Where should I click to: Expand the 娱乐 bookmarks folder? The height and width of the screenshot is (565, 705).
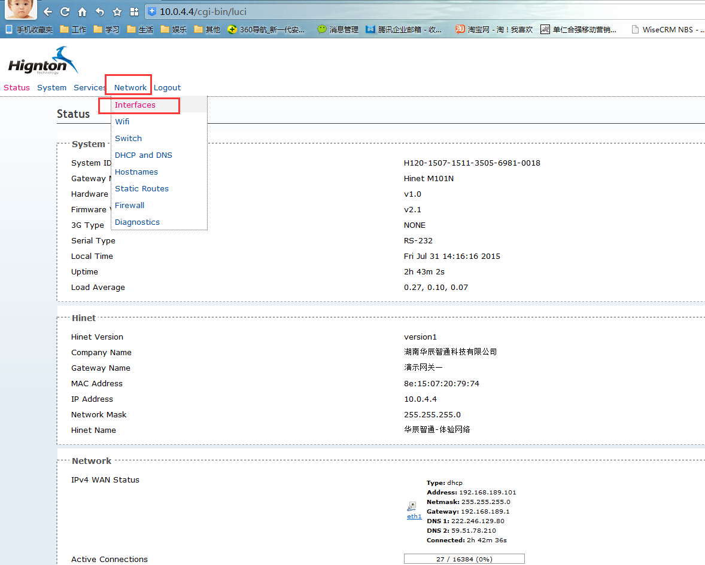174,29
